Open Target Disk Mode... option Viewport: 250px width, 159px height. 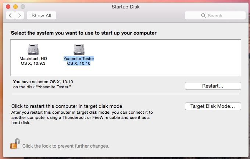click(x=213, y=106)
